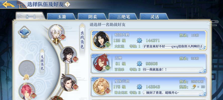Select friend 五秩 as helper
This screenshot has height=100, width=223.
(148, 63)
